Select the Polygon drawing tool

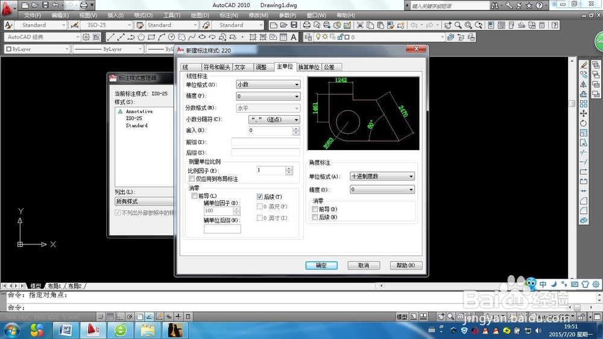tap(141, 37)
